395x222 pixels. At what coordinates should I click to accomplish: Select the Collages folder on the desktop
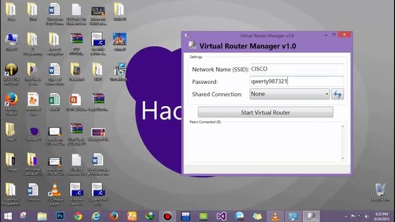pos(11,162)
